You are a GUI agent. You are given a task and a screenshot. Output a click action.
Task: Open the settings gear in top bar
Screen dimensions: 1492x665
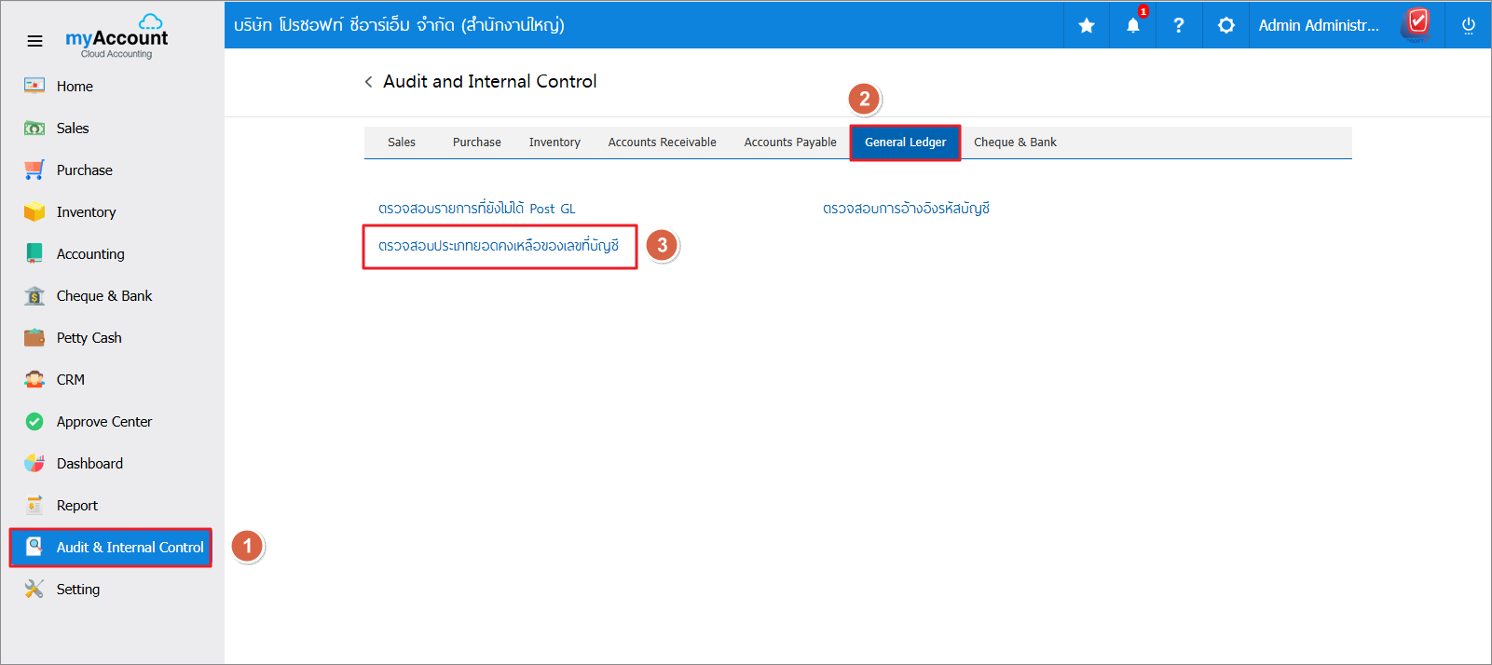[1226, 25]
